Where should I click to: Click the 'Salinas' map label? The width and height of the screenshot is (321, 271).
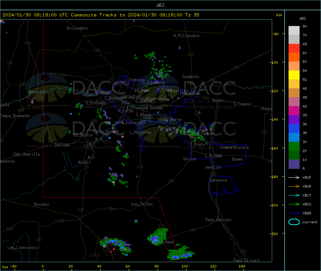click(x=62, y=145)
